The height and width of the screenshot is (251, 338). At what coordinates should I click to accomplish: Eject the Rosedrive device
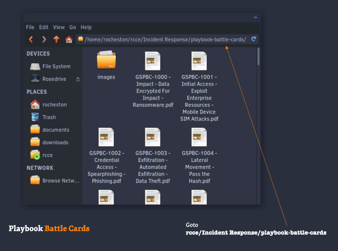tap(78, 79)
